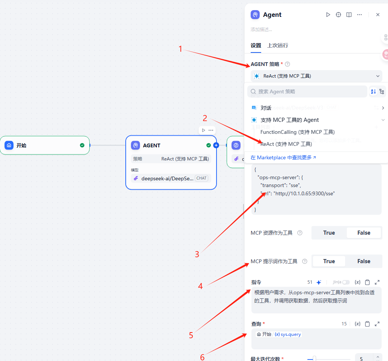This screenshot has height=361, width=388.
Task: Run the Agent node with play icon
Action: point(328,15)
